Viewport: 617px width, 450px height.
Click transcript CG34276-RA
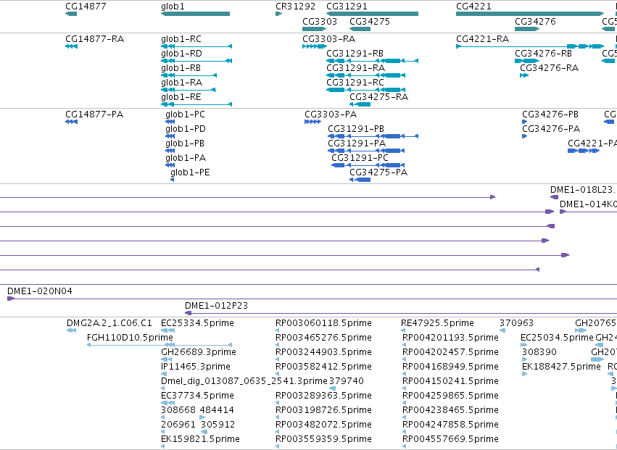click(x=524, y=75)
